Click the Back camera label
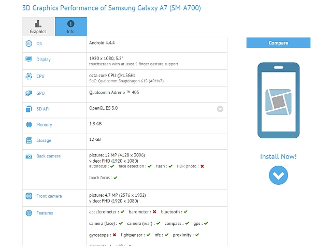The width and height of the screenshot is (329, 246). [x=48, y=156]
